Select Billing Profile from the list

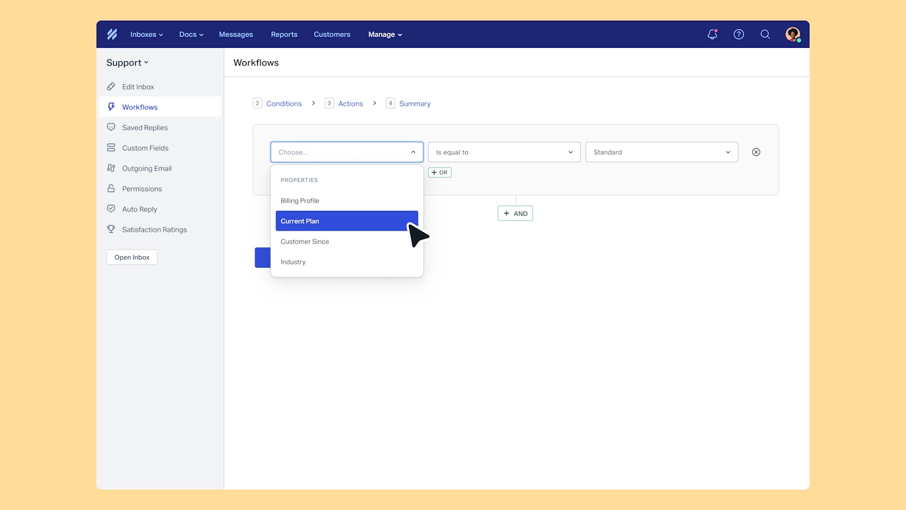point(347,201)
